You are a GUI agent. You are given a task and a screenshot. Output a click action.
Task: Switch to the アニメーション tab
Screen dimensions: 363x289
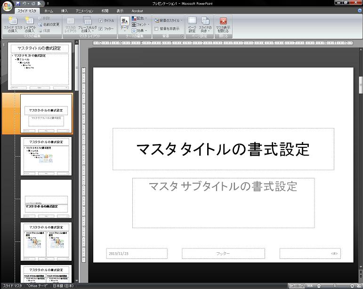coord(84,11)
